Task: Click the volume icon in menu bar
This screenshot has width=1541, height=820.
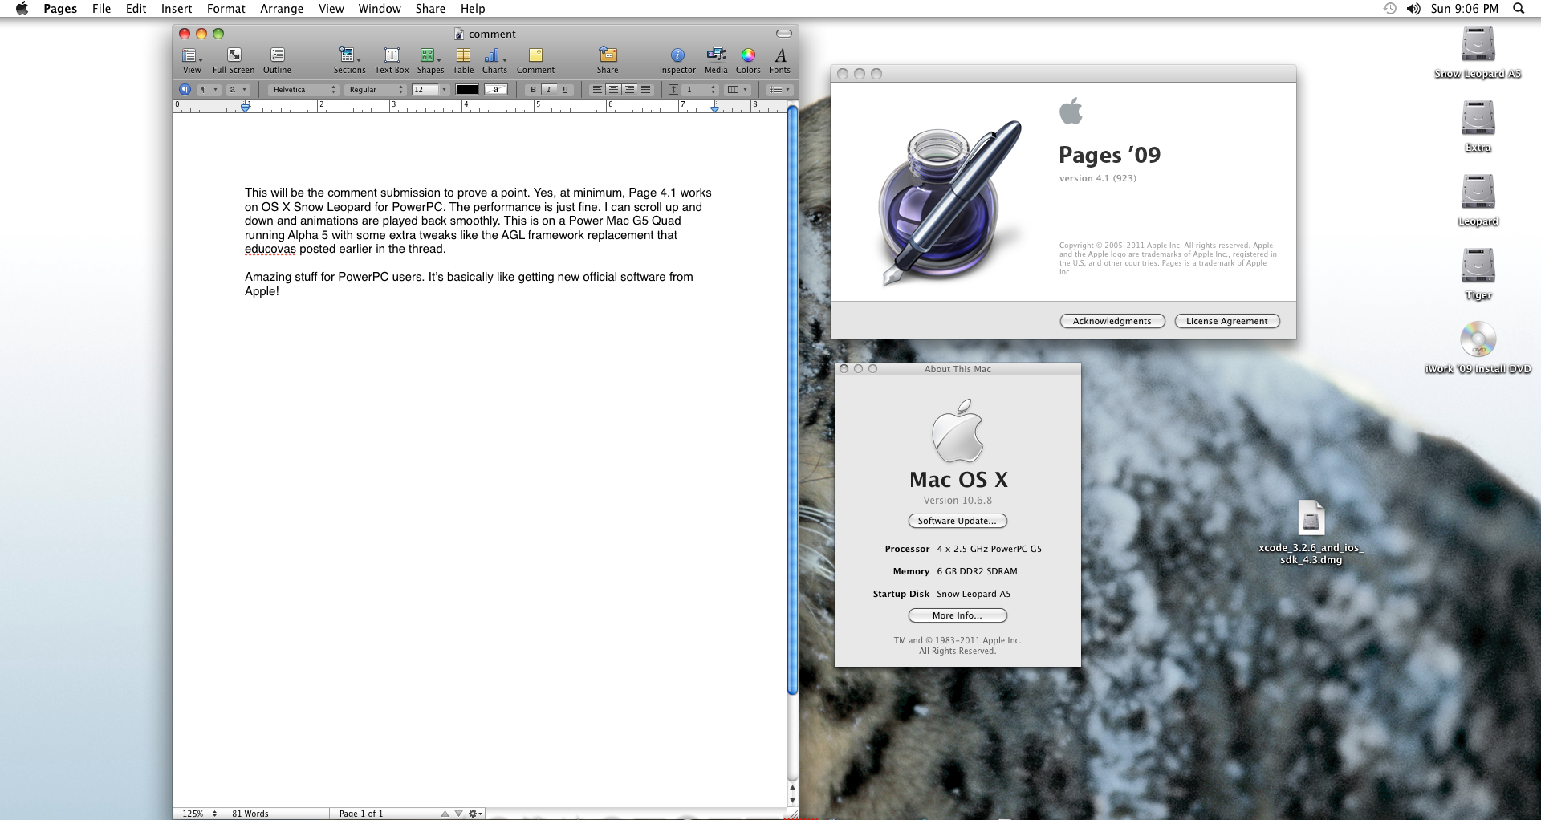Action: [x=1413, y=9]
